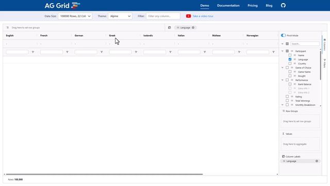Click the grid horizontal scrollbar thumb
Viewport: 330px width, 186px height.
[104, 174]
